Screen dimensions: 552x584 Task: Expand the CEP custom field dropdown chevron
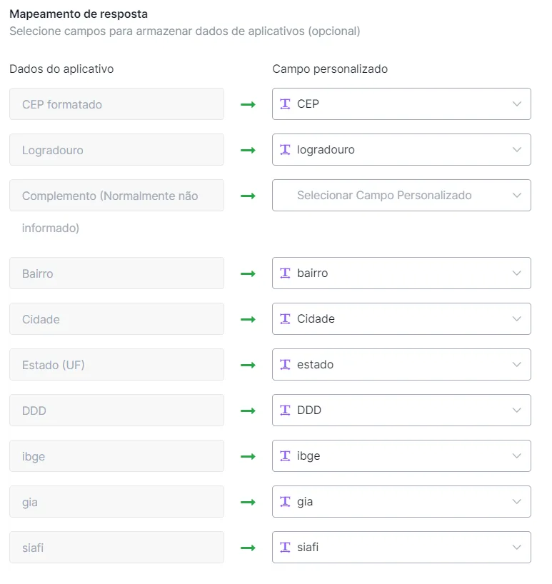click(516, 104)
